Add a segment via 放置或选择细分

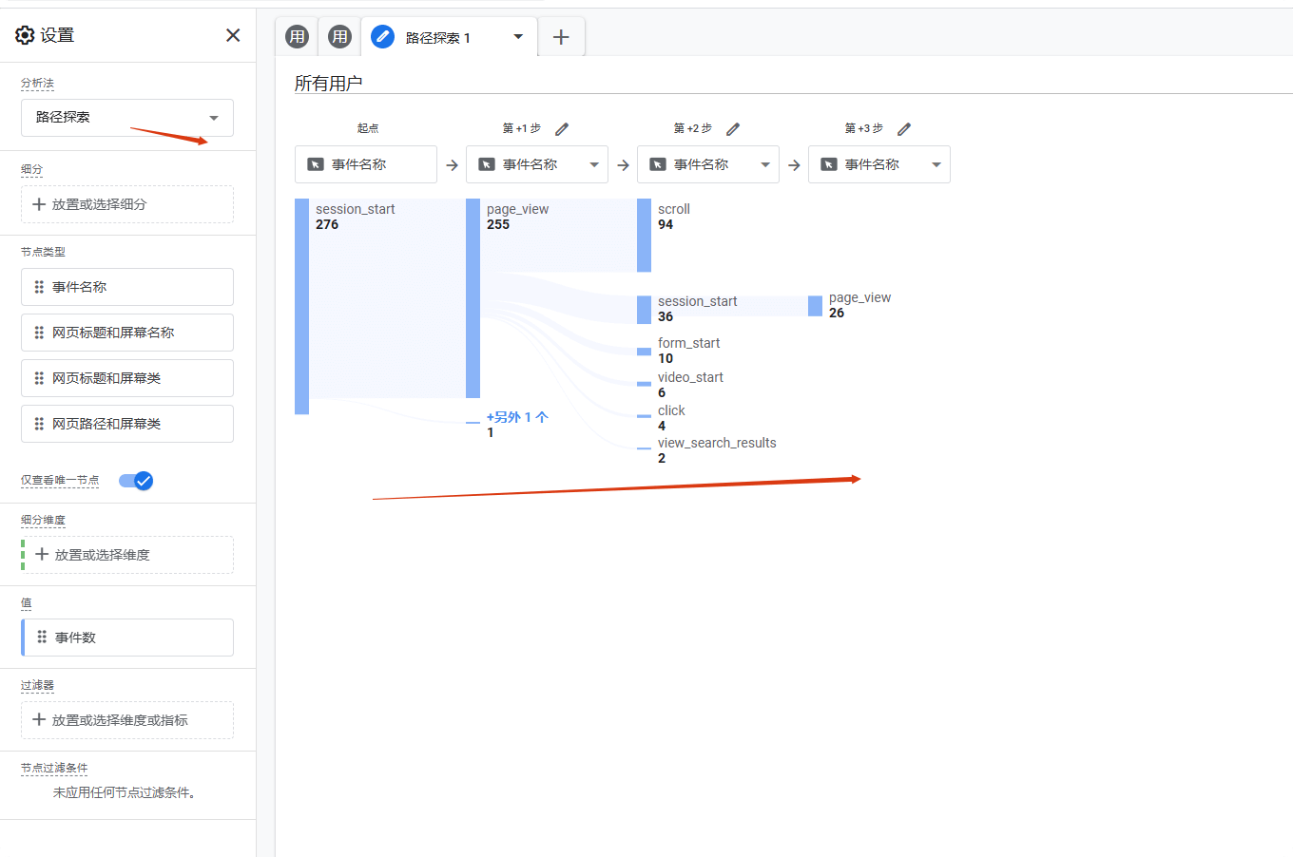(127, 204)
